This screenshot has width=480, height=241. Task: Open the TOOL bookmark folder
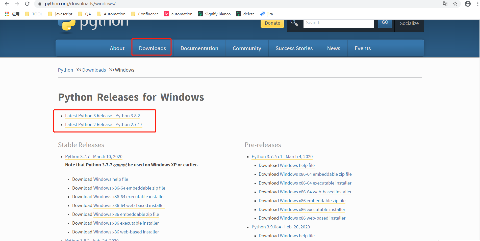34,14
